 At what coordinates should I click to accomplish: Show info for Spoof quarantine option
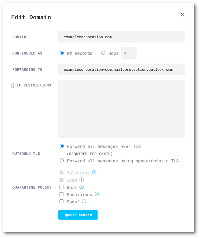tap(84, 201)
